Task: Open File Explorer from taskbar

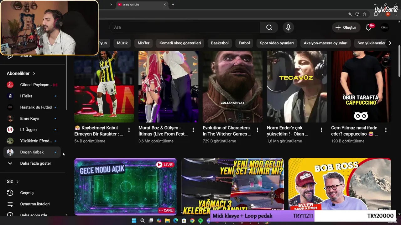Action: coord(167,221)
